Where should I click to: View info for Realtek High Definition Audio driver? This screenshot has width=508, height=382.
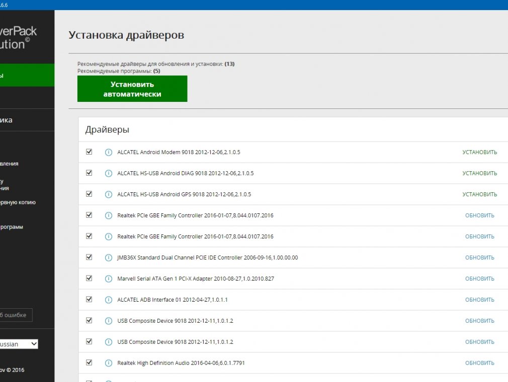click(109, 363)
